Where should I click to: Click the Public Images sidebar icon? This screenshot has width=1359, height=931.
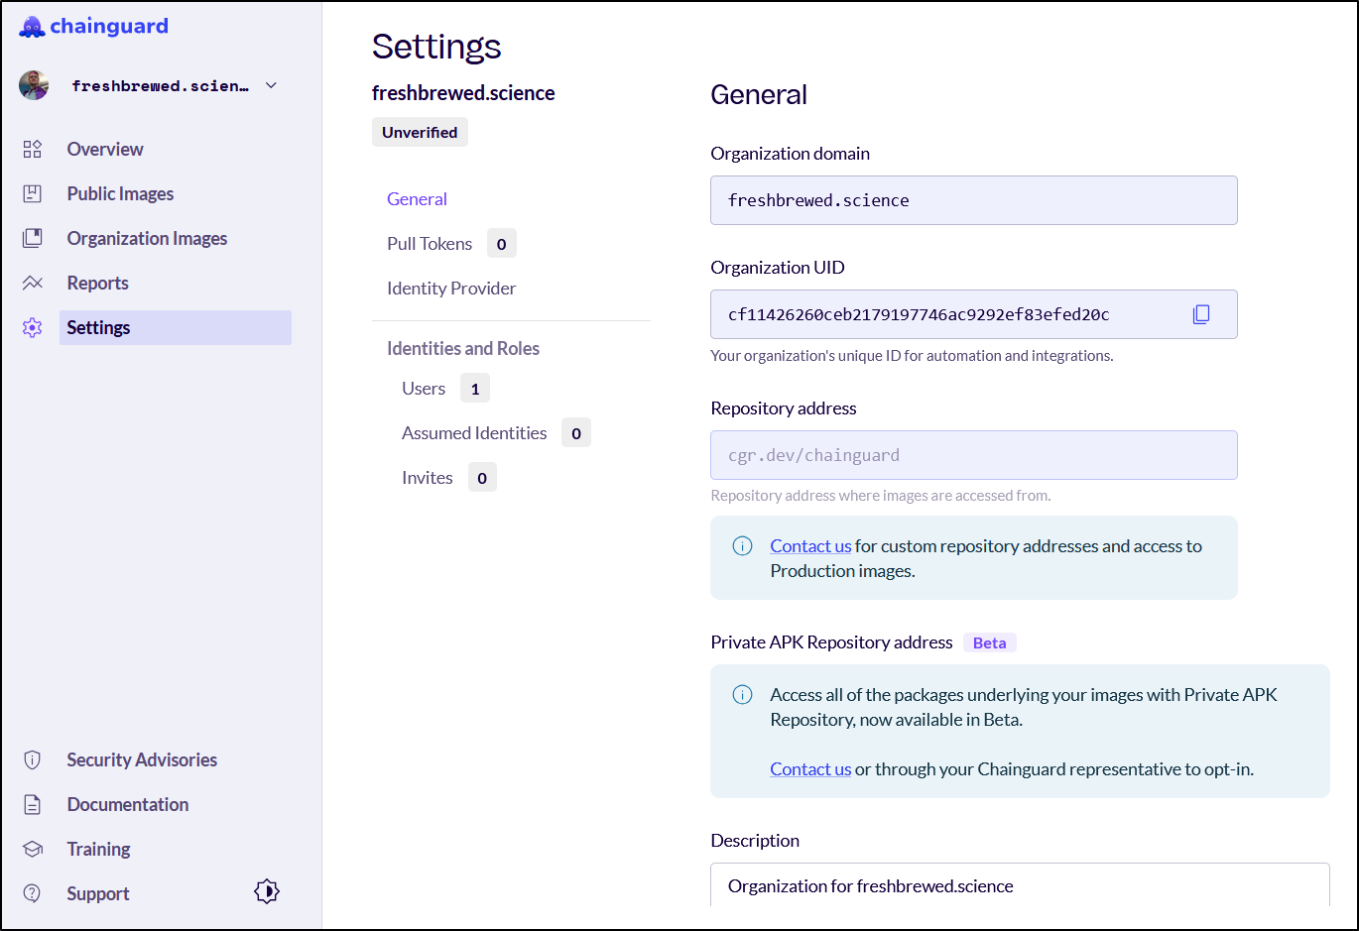[33, 193]
